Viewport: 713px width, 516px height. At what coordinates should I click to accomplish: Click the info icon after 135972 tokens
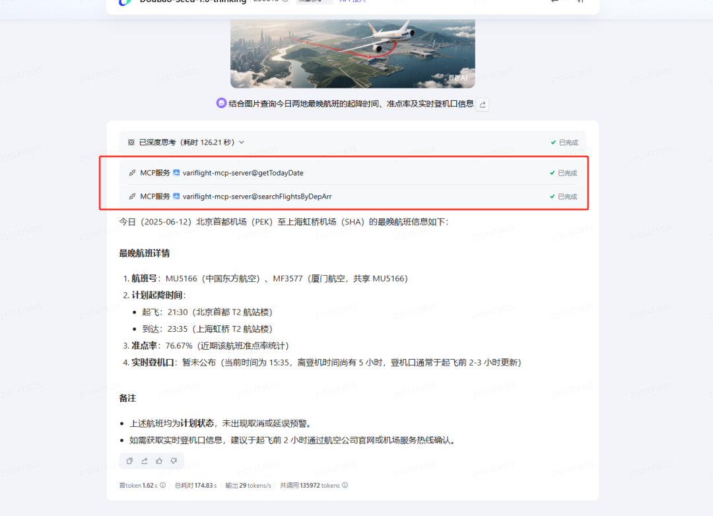pos(345,485)
